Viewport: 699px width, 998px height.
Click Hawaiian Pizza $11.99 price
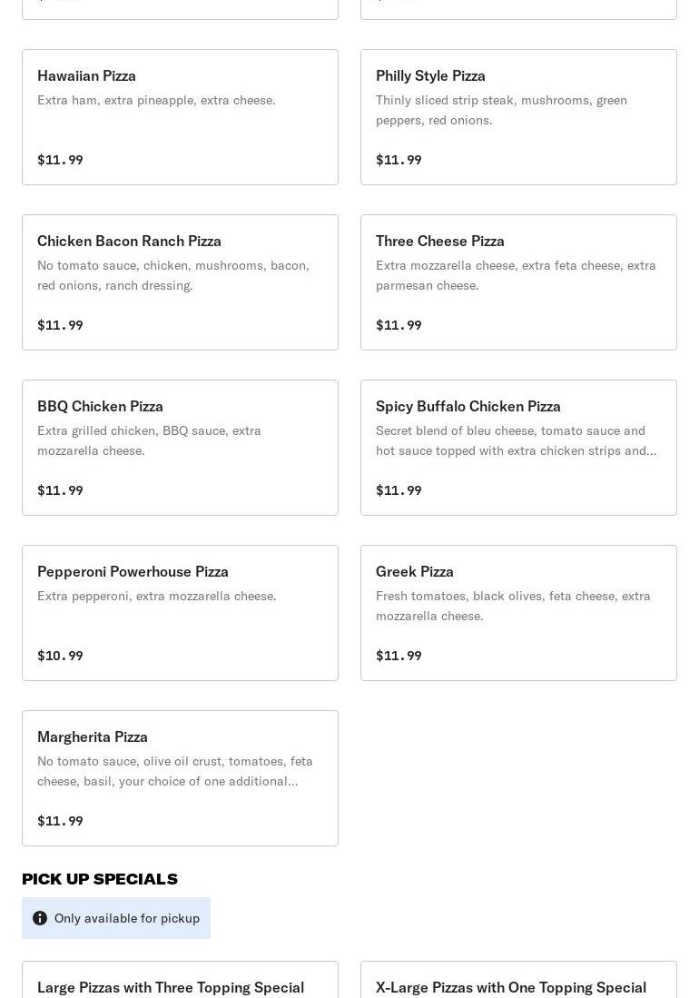60,160
